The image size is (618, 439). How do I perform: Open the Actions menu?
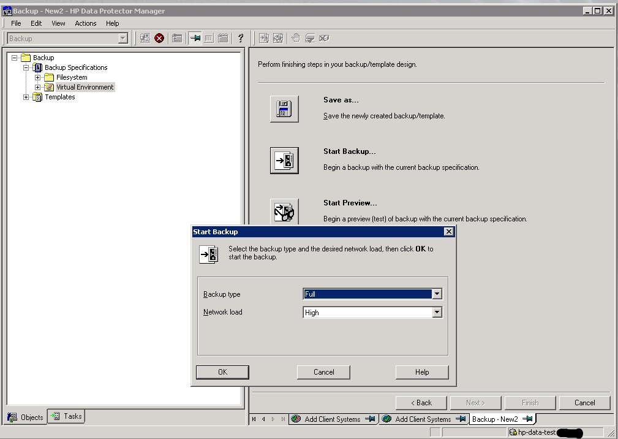click(x=85, y=23)
